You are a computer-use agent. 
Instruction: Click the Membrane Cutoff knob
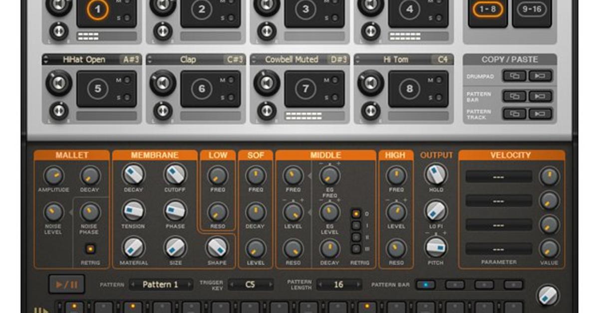(x=175, y=174)
